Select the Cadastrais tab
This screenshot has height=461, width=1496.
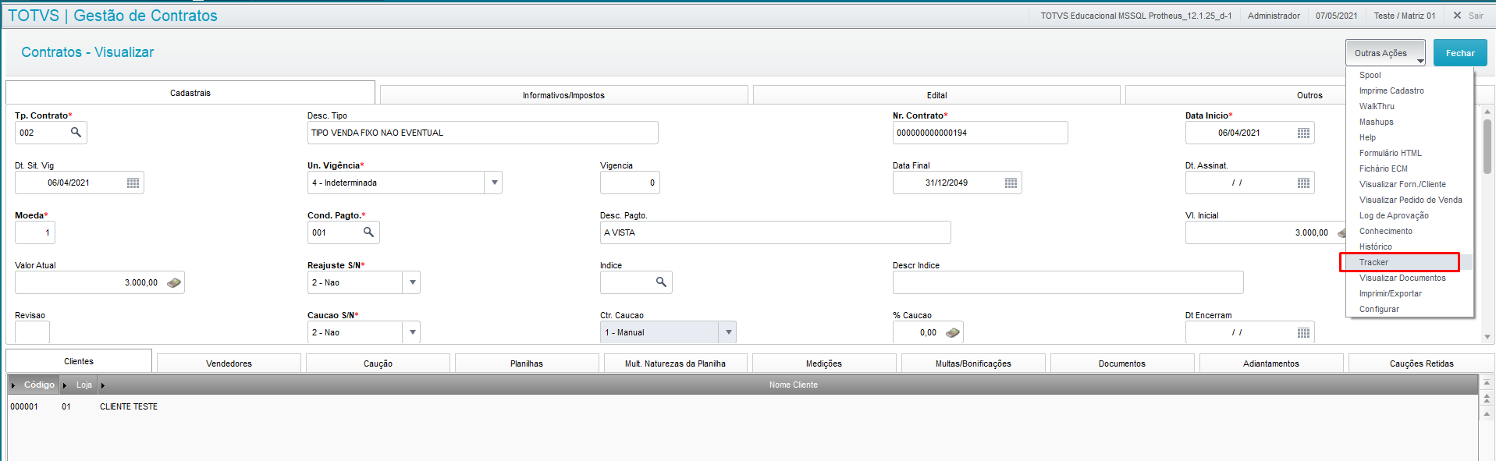pyautogui.click(x=190, y=93)
